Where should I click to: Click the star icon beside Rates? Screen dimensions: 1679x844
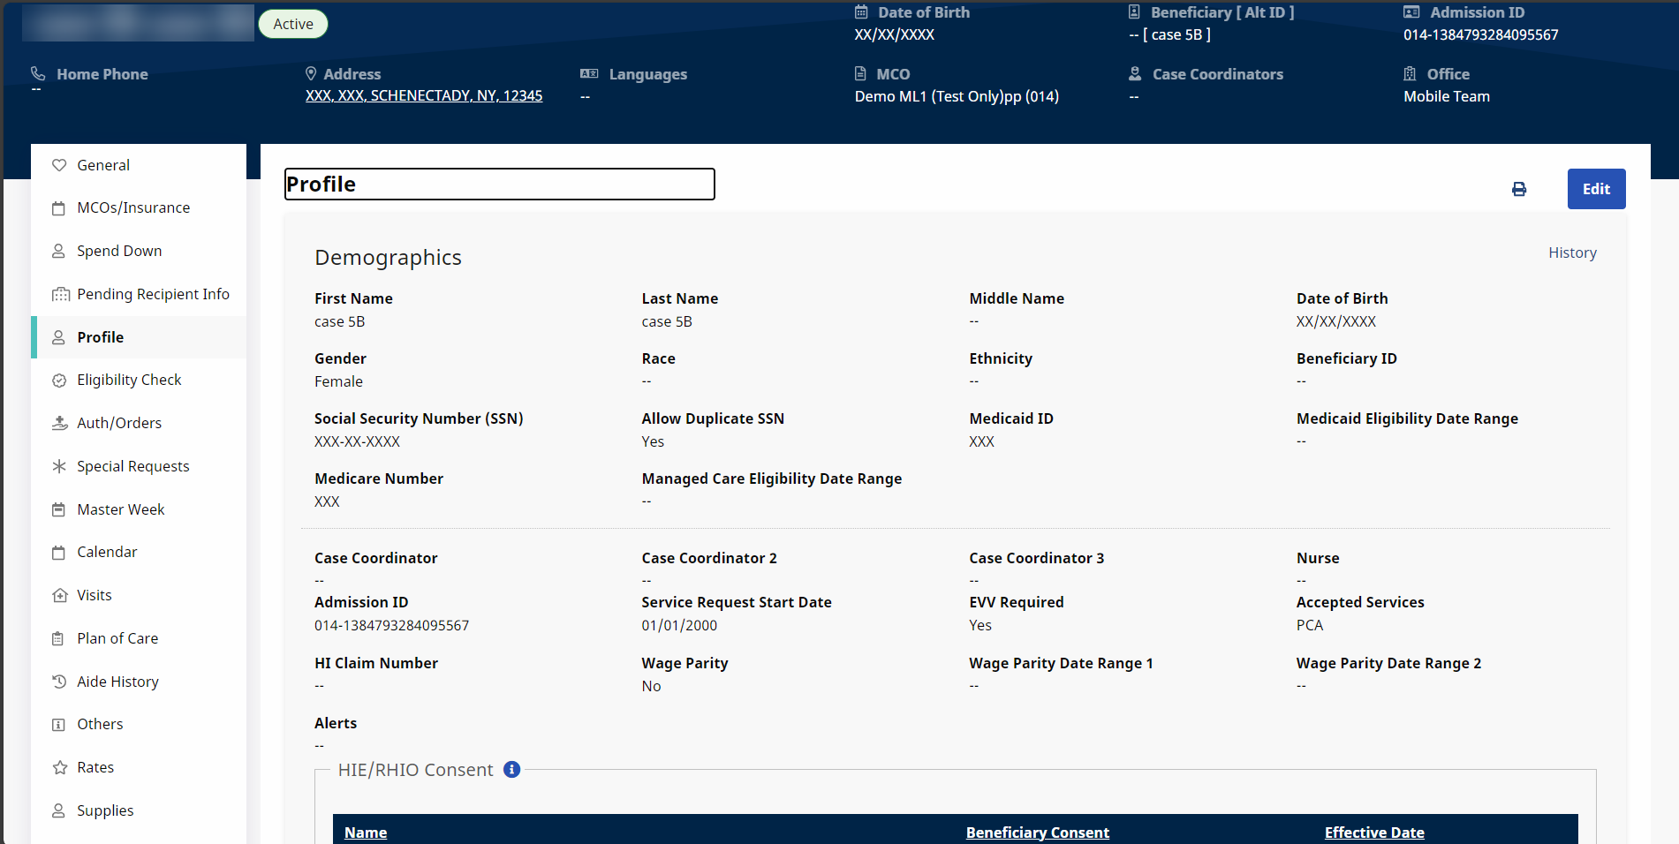[x=59, y=767]
